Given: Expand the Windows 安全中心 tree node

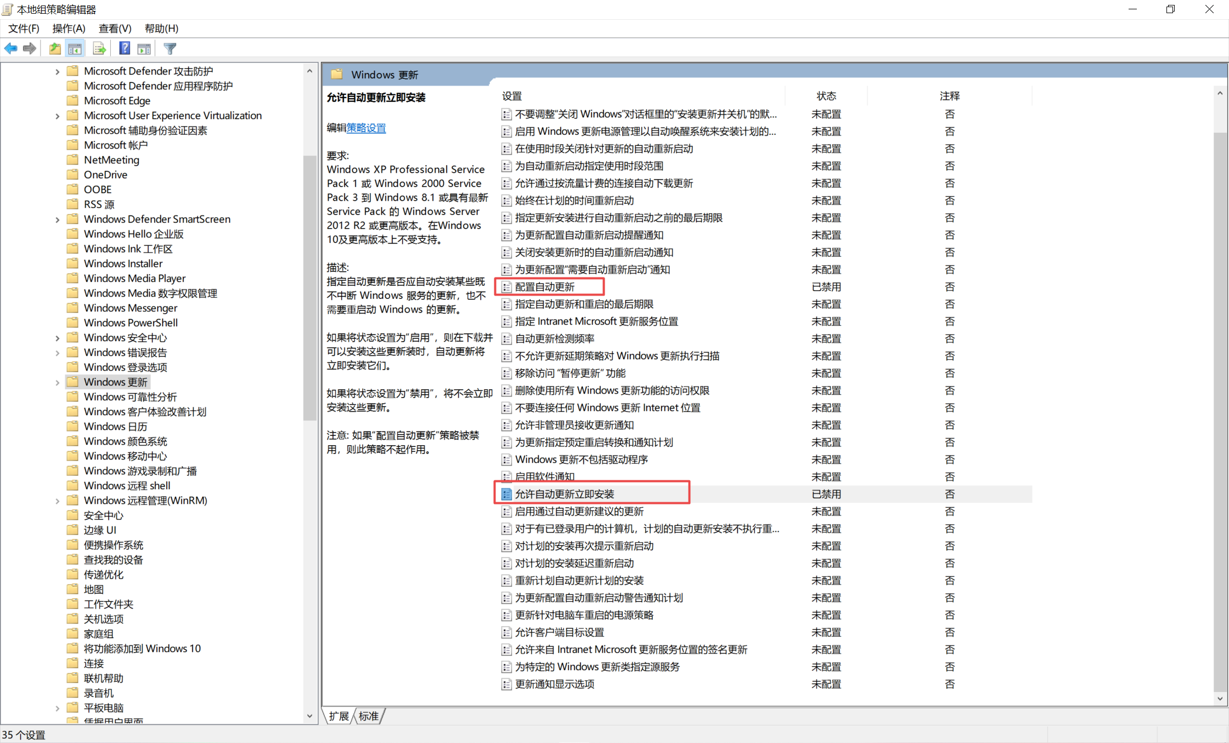Looking at the screenshot, I should [58, 338].
